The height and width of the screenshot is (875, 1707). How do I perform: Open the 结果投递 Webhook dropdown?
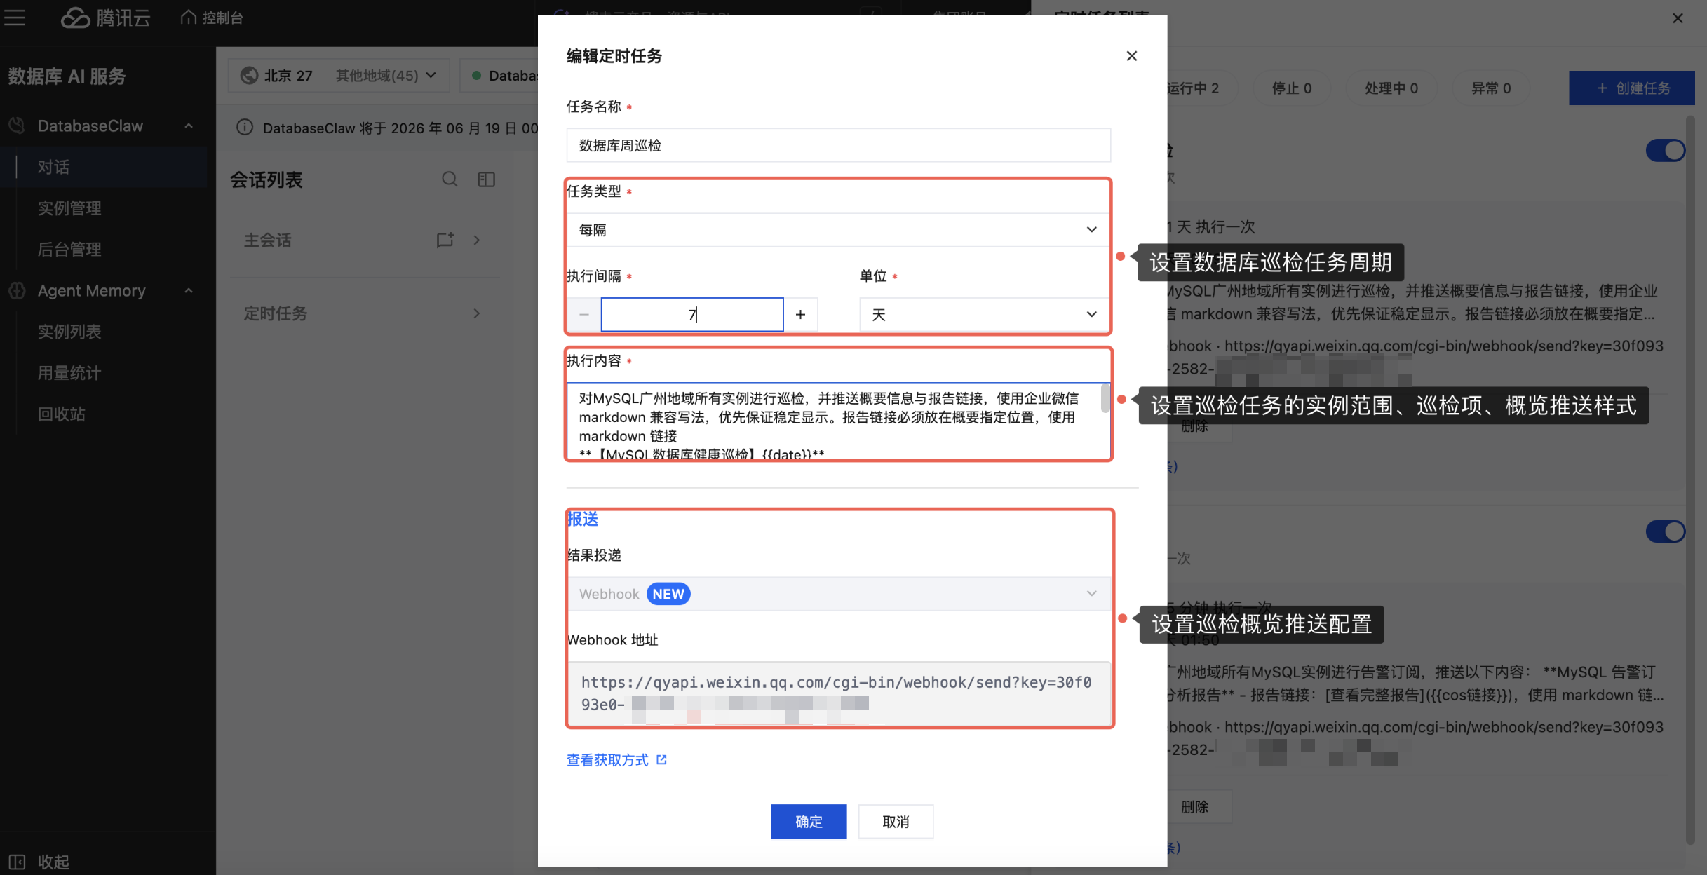[839, 594]
